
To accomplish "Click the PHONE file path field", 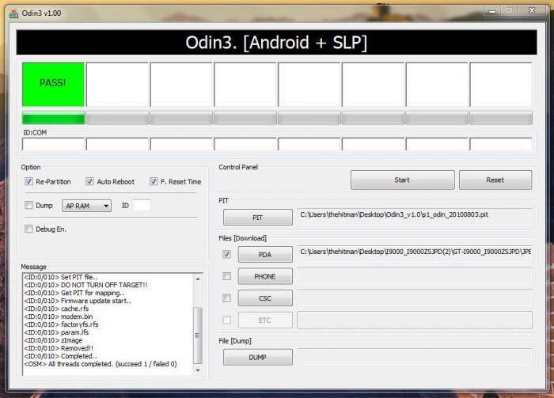I will click(415, 276).
